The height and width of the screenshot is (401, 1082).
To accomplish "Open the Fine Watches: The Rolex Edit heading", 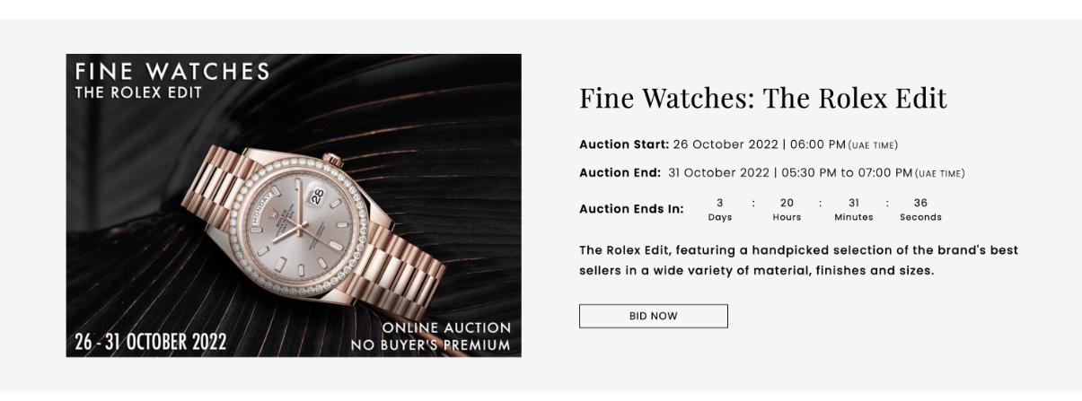I will pyautogui.click(x=762, y=99).
